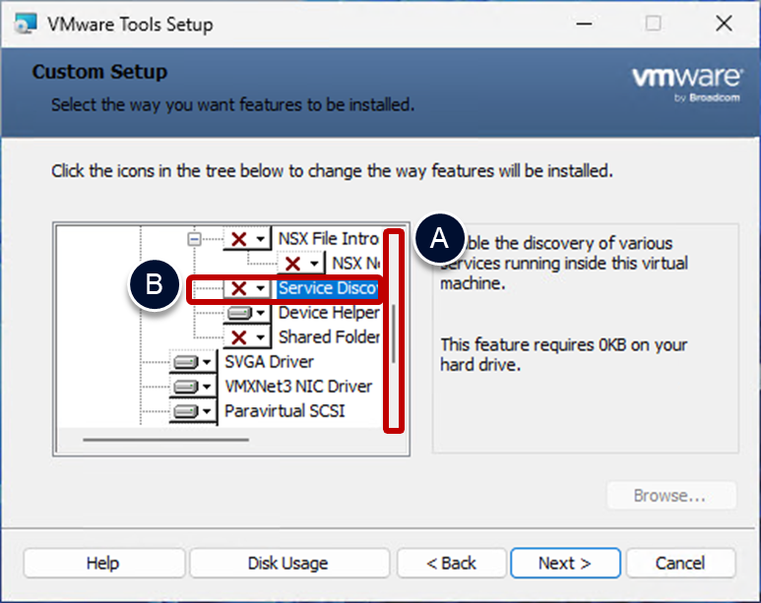The width and height of the screenshot is (761, 603).
Task: Select the Paravirtual SCSI feature label
Action: (x=285, y=411)
